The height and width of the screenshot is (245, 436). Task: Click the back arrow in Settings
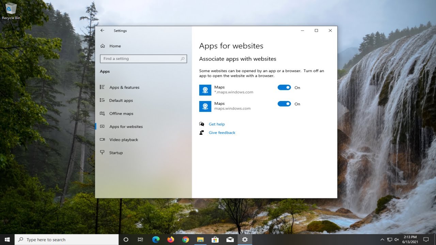(x=102, y=31)
